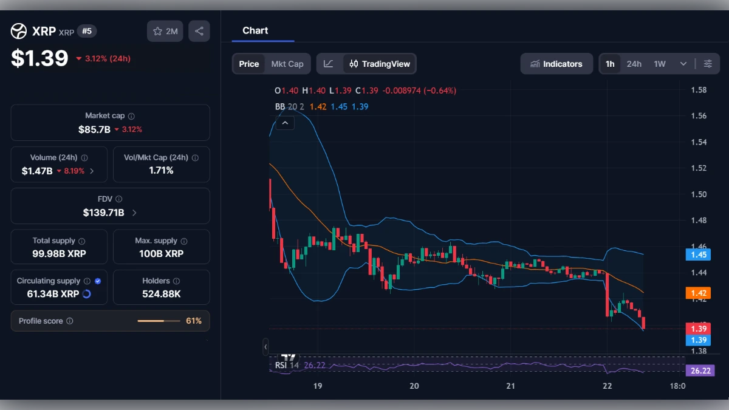Expand FDV details with its arrow

coord(133,213)
